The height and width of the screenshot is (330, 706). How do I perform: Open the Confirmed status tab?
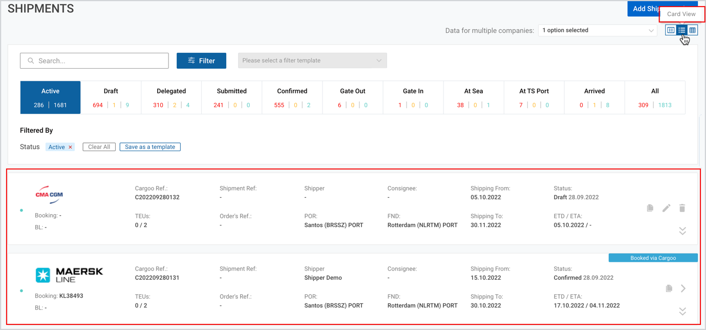click(292, 97)
